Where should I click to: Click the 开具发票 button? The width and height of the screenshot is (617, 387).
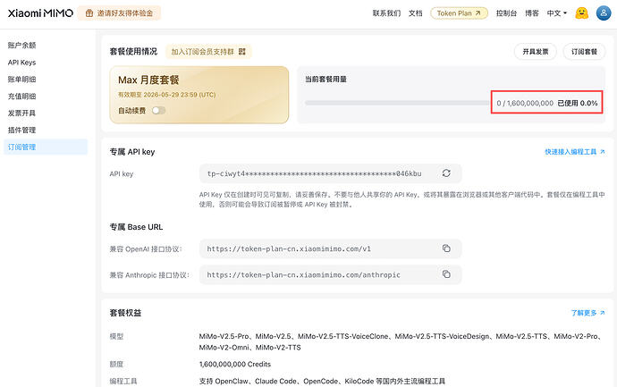(535, 52)
